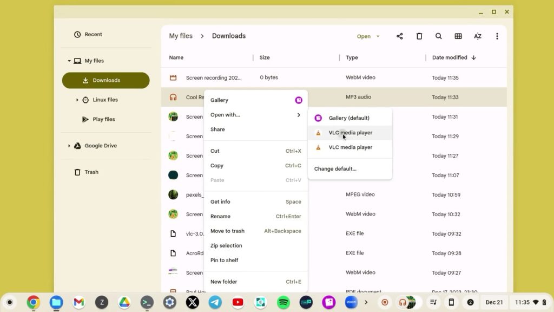Click the pexels_ video thumbnail
554x312 pixels.
pos(173,194)
